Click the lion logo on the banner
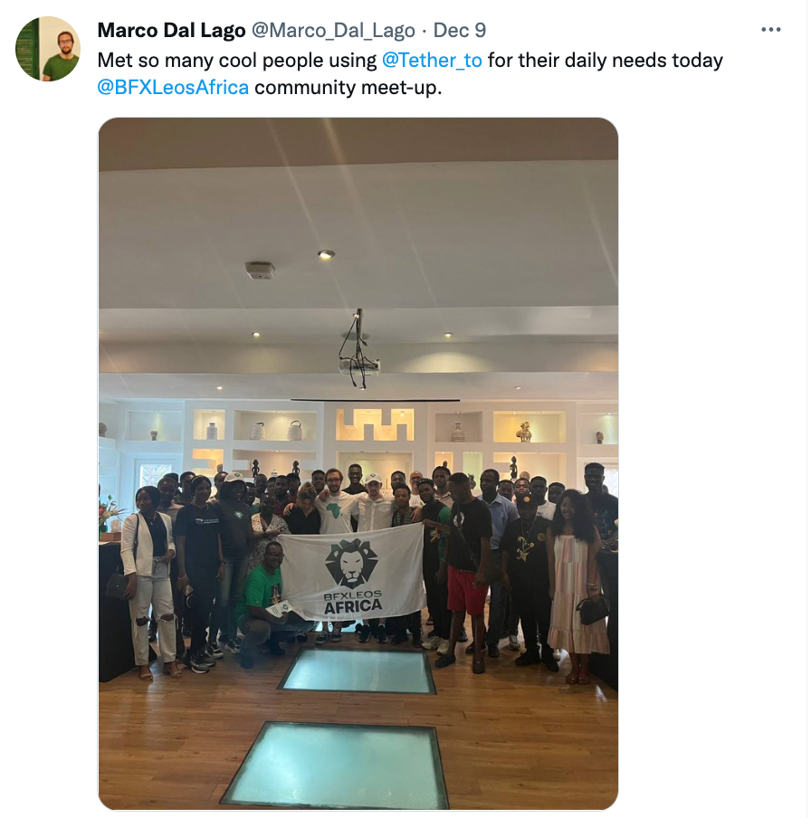The image size is (811, 818). tap(350, 564)
